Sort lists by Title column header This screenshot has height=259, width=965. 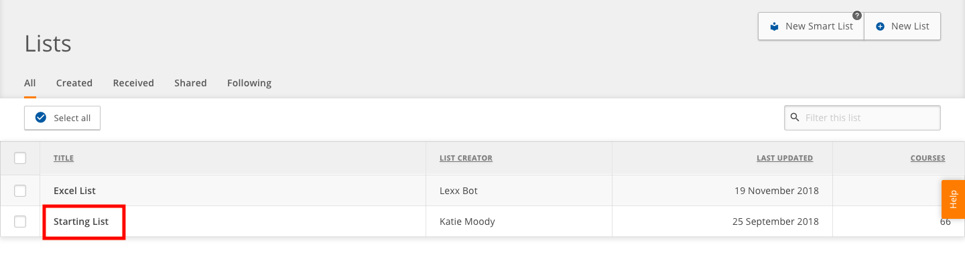click(64, 159)
